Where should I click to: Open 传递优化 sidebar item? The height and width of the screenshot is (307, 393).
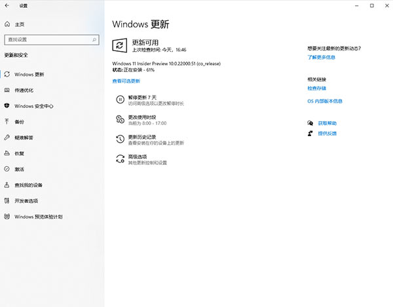coord(24,90)
